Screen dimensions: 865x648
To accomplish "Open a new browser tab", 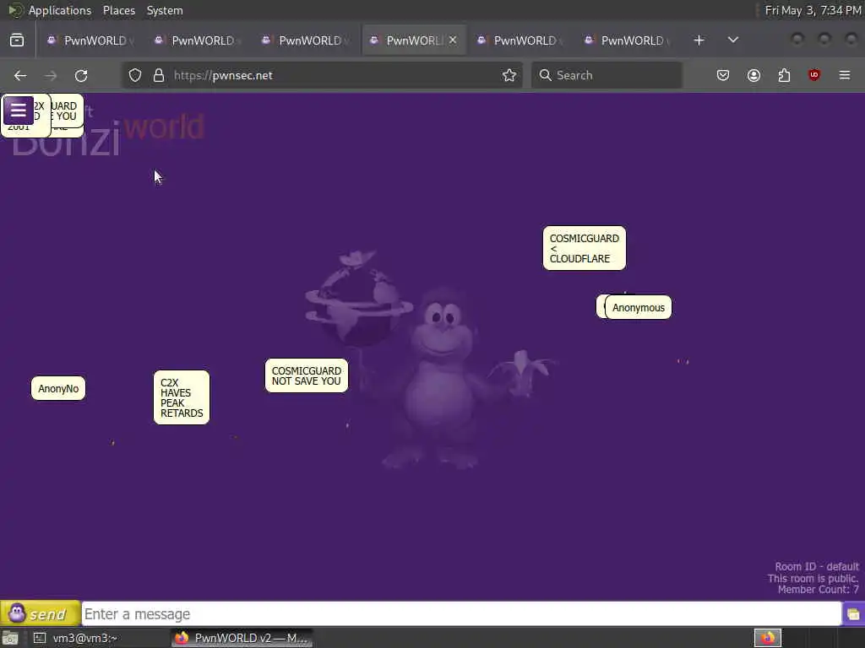I will click(699, 40).
